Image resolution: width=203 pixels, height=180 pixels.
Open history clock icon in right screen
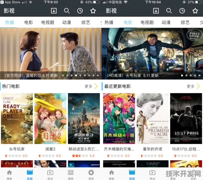click(x=182, y=11)
